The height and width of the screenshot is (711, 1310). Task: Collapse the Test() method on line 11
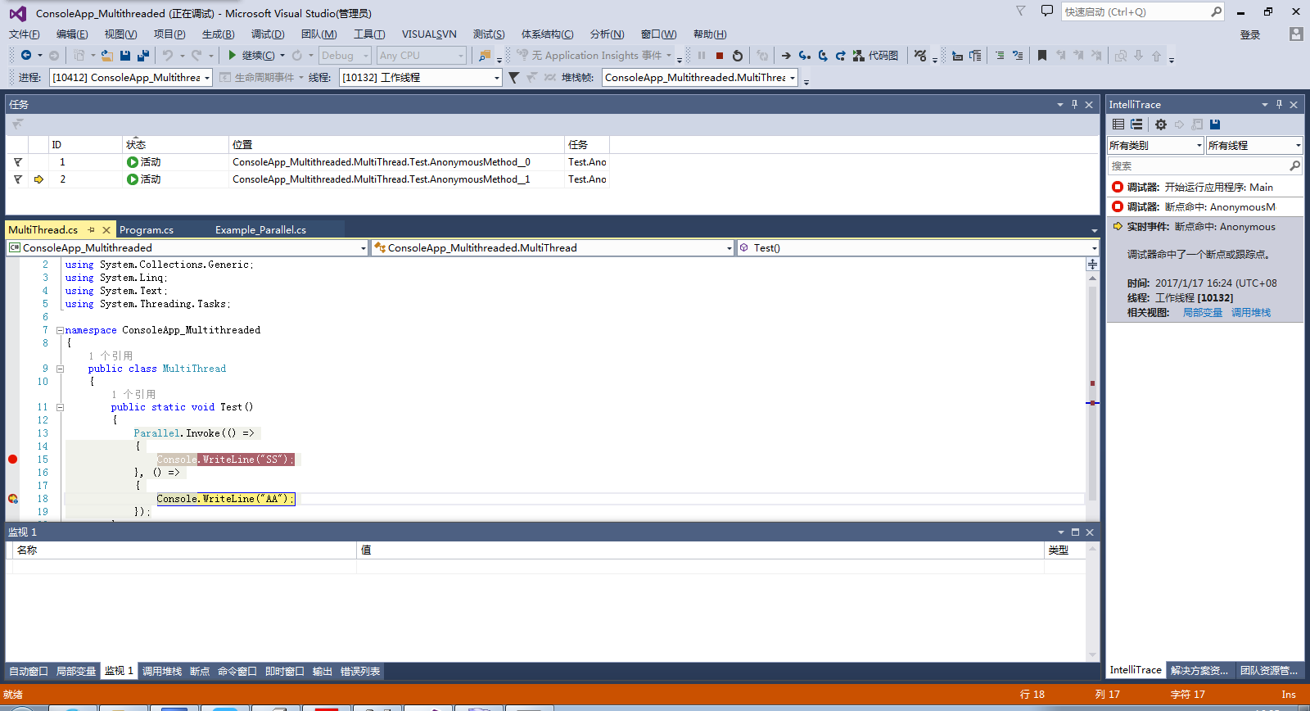[60, 407]
